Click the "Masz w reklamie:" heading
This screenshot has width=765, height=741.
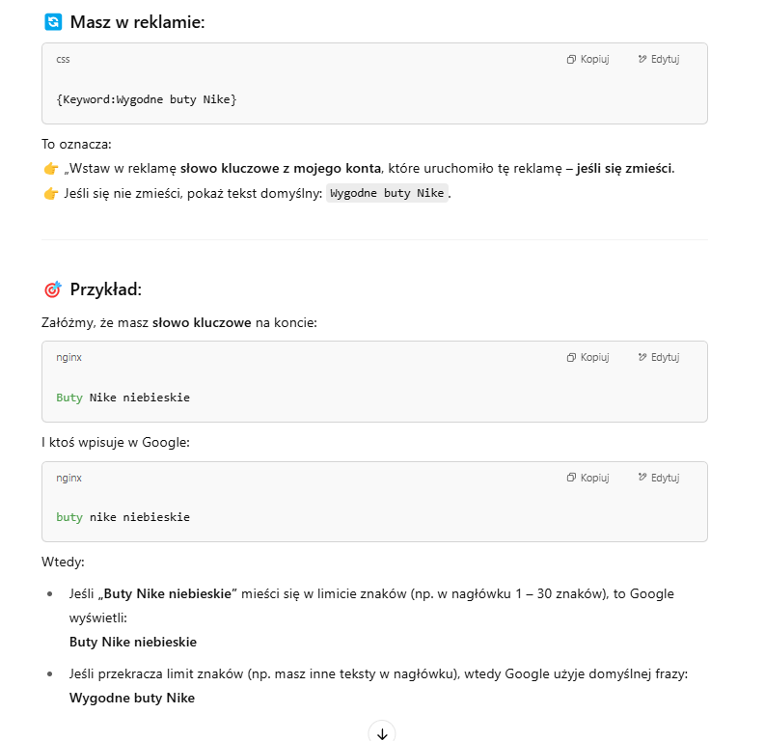(137, 21)
